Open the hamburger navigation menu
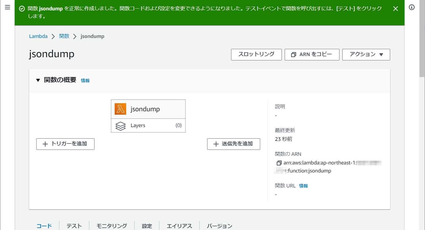 coord(7,7)
